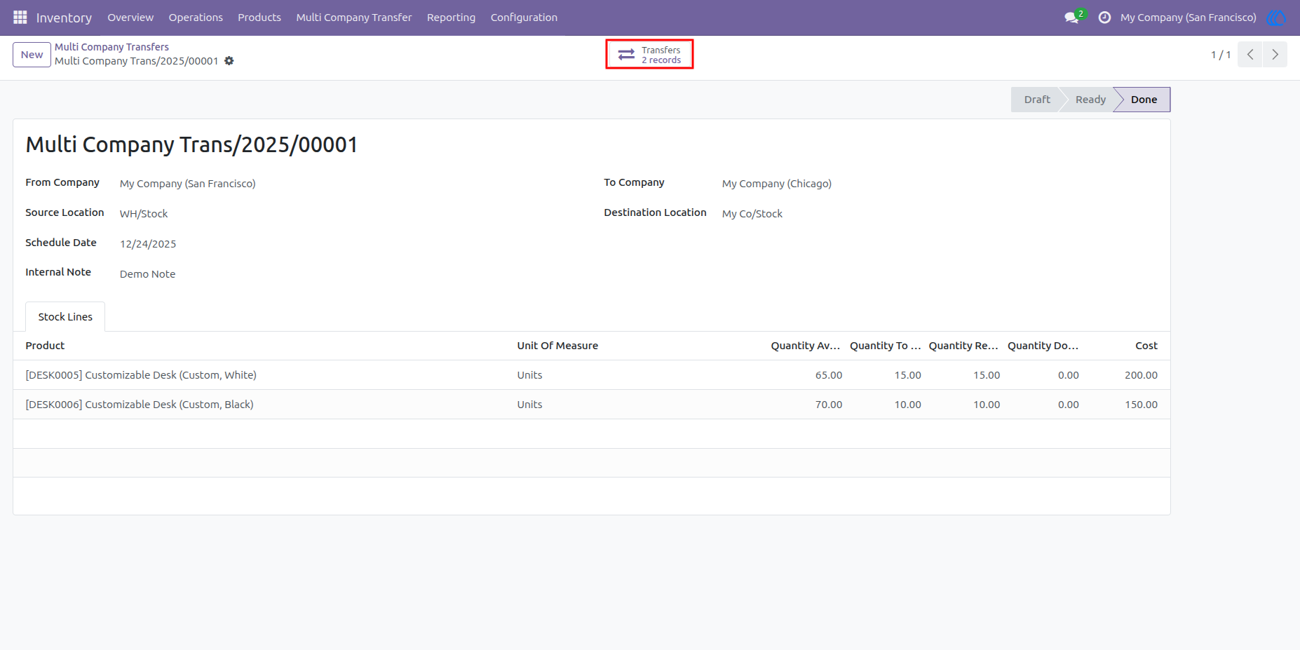1300x650 pixels.
Task: Follow the Multi Company Transfers breadcrumb link
Action: 112,47
